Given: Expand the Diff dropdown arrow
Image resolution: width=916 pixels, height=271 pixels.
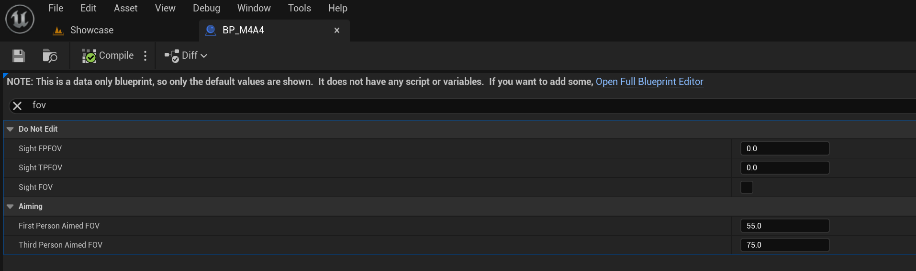Looking at the screenshot, I should [204, 56].
